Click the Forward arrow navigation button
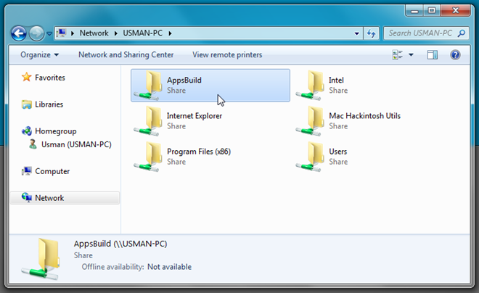 coord(36,33)
